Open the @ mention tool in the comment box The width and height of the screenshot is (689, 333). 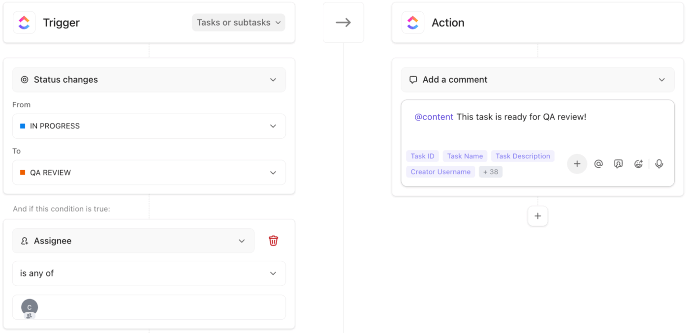click(598, 163)
